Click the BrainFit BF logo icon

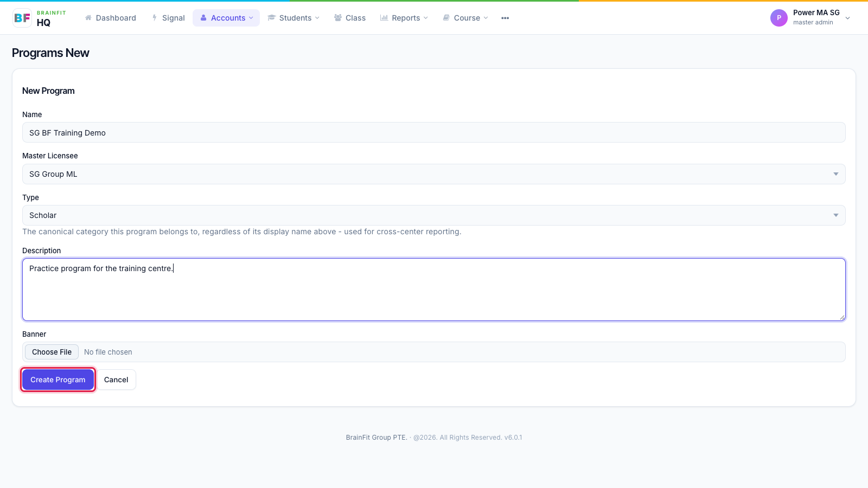(22, 18)
